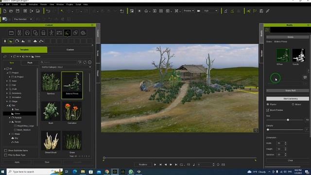The width and height of the screenshot is (311, 175).
Task: Select the Home view icon in toolbar
Action: pos(146,11)
